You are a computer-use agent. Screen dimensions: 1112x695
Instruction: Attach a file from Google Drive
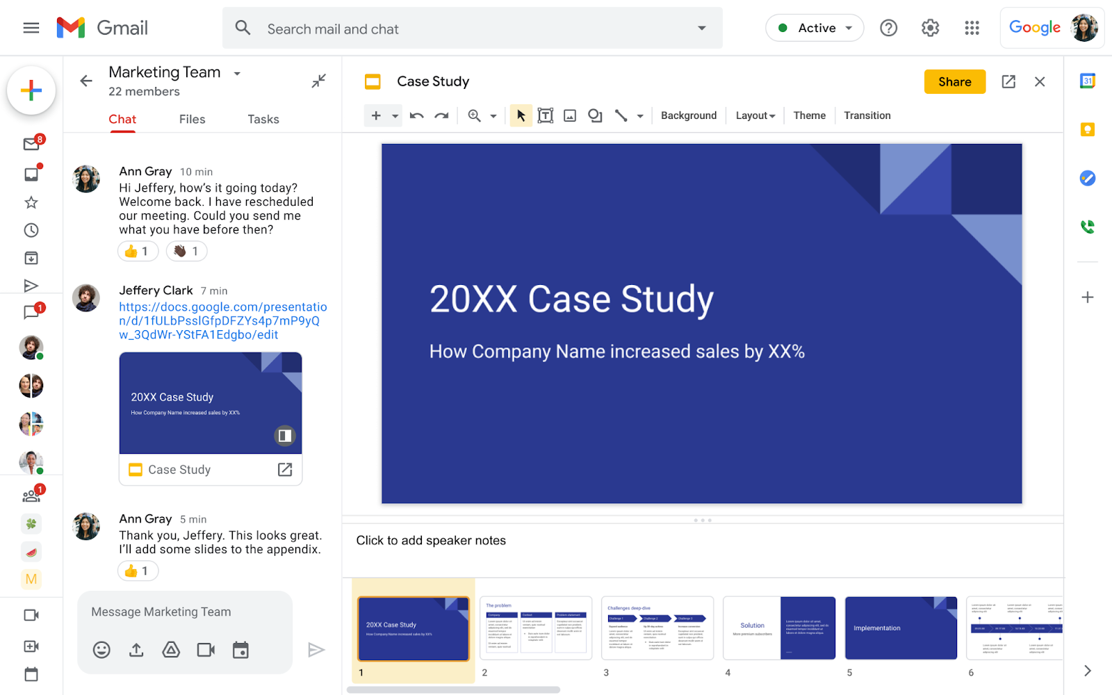(x=171, y=650)
